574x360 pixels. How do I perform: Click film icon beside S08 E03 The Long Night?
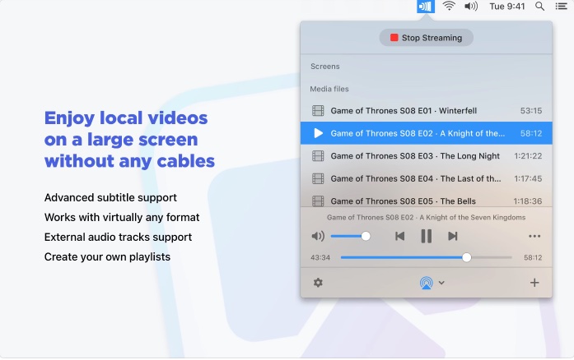(318, 156)
